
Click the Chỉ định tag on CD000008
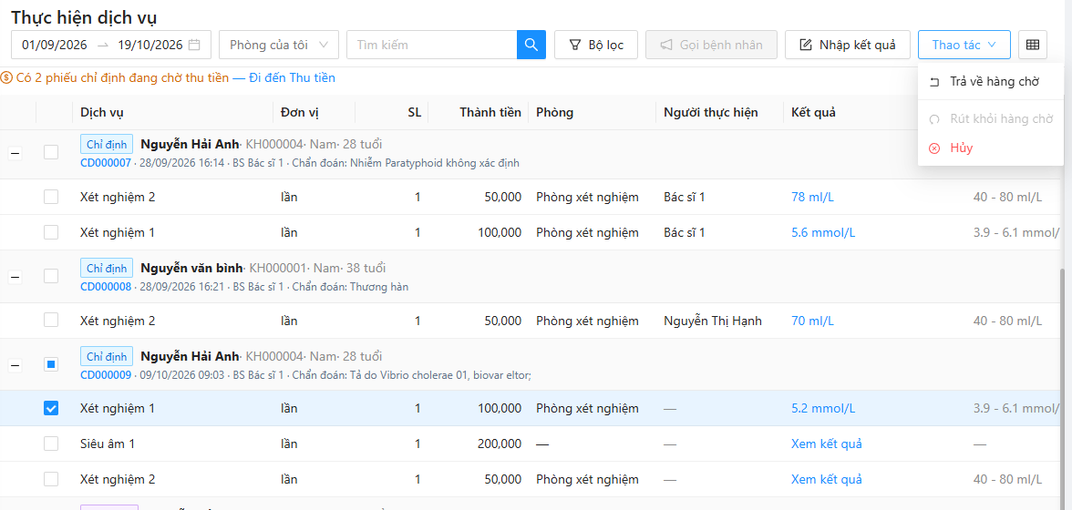point(107,268)
